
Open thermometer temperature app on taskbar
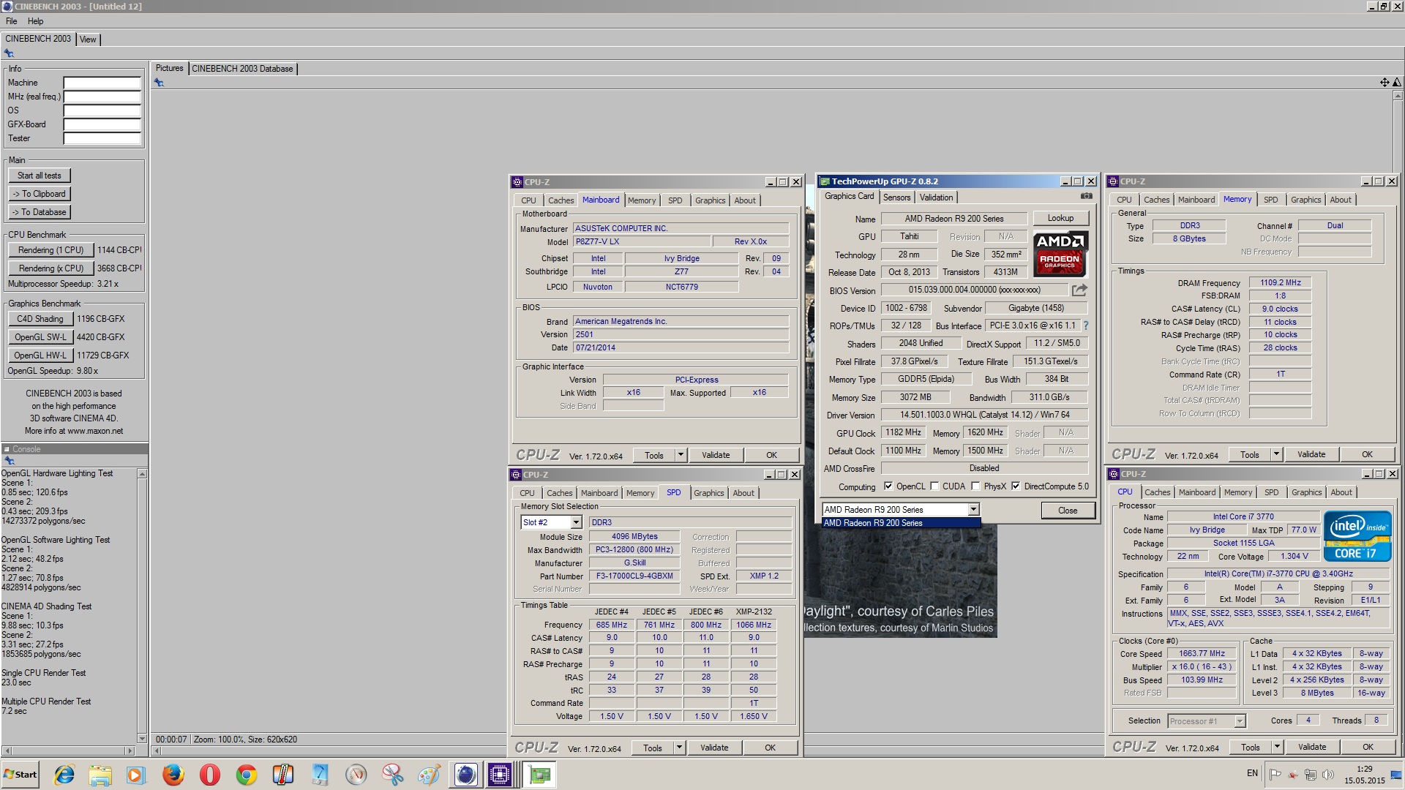pyautogui.click(x=282, y=775)
